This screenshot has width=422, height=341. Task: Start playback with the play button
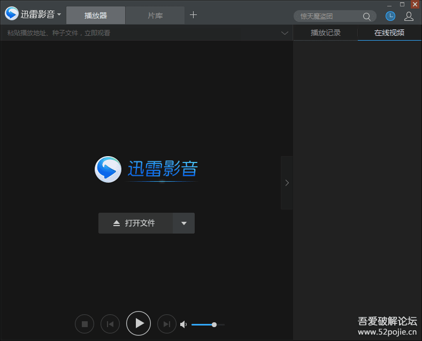coord(139,323)
